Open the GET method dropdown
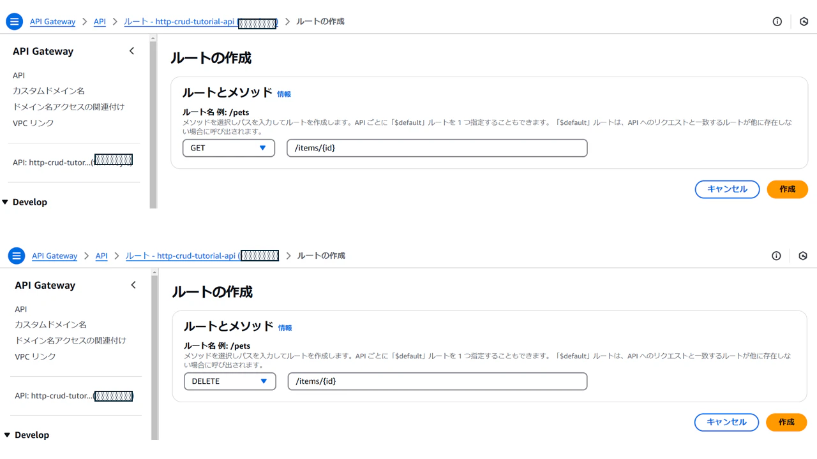The image size is (817, 459). (229, 148)
